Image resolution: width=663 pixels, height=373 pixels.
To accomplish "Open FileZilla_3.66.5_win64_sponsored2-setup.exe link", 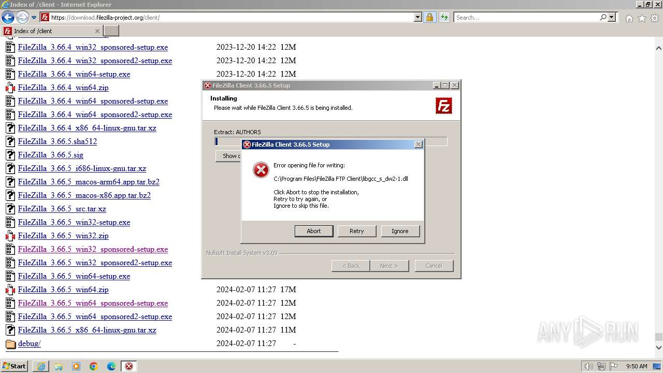I will (95, 317).
